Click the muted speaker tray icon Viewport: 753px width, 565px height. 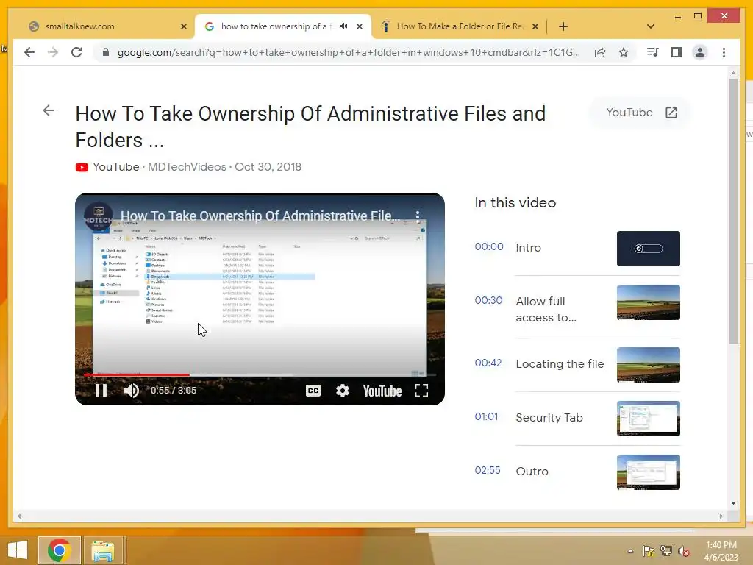pos(684,551)
